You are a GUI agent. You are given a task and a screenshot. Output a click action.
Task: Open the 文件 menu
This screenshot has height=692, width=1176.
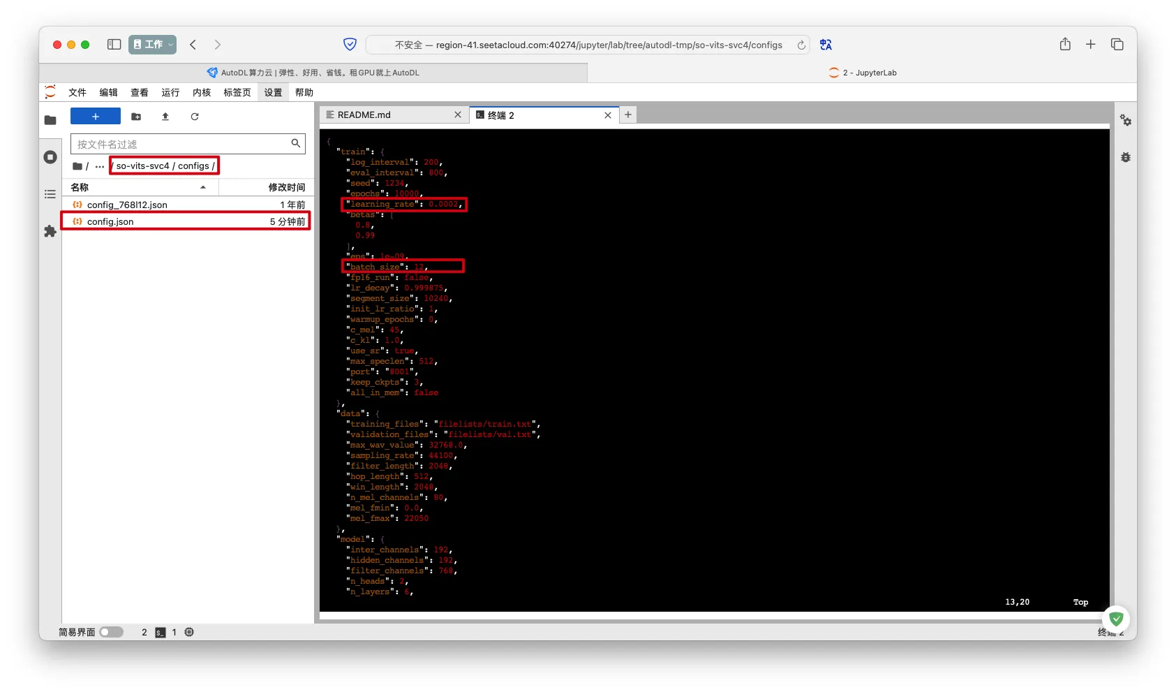pos(77,92)
